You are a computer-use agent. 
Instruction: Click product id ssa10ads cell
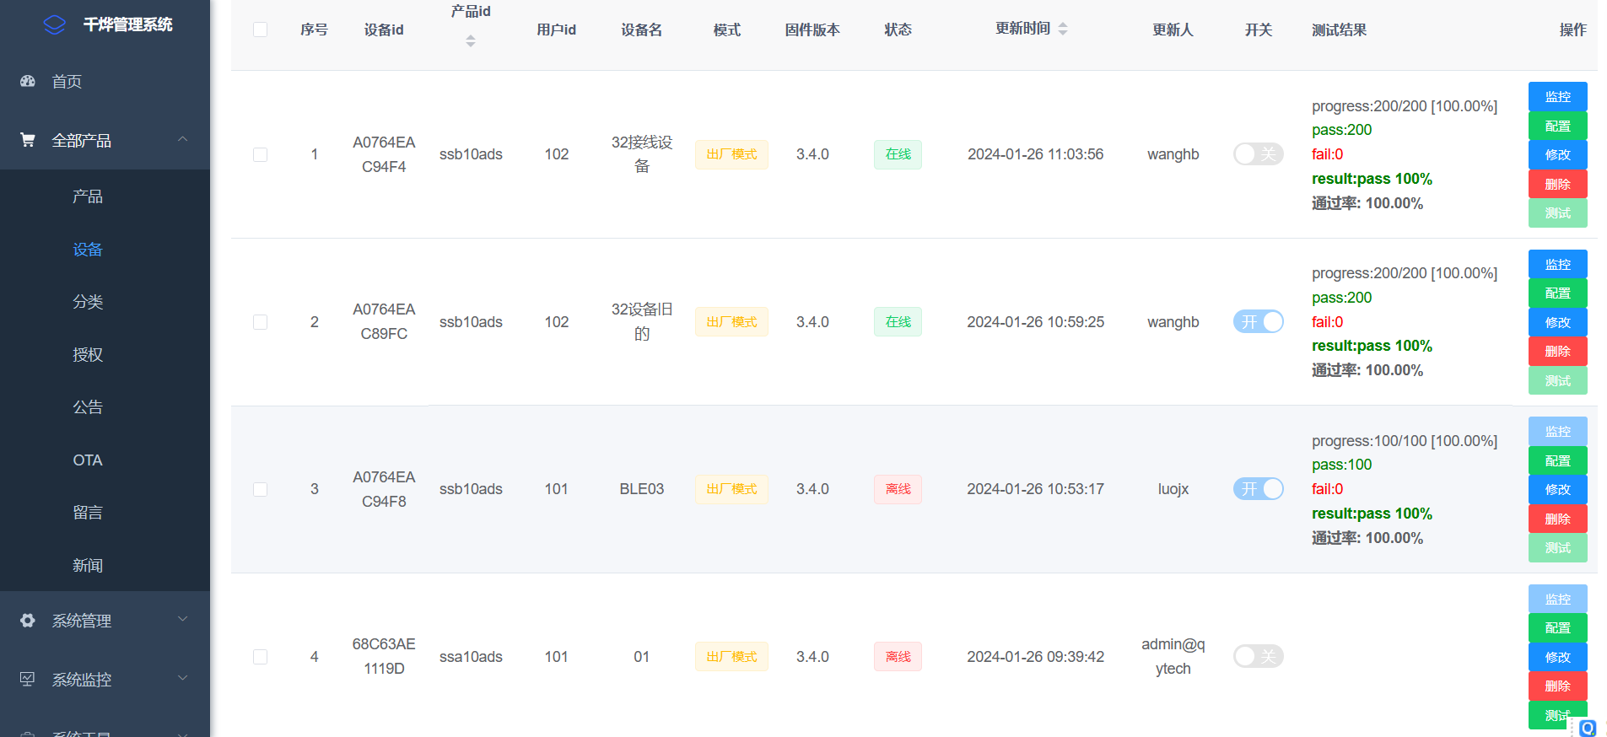(x=471, y=657)
